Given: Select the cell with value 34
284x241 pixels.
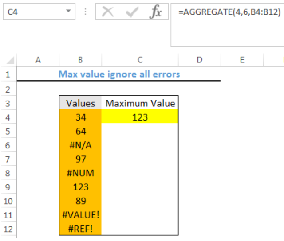Looking at the screenshot, I should click(80, 117).
